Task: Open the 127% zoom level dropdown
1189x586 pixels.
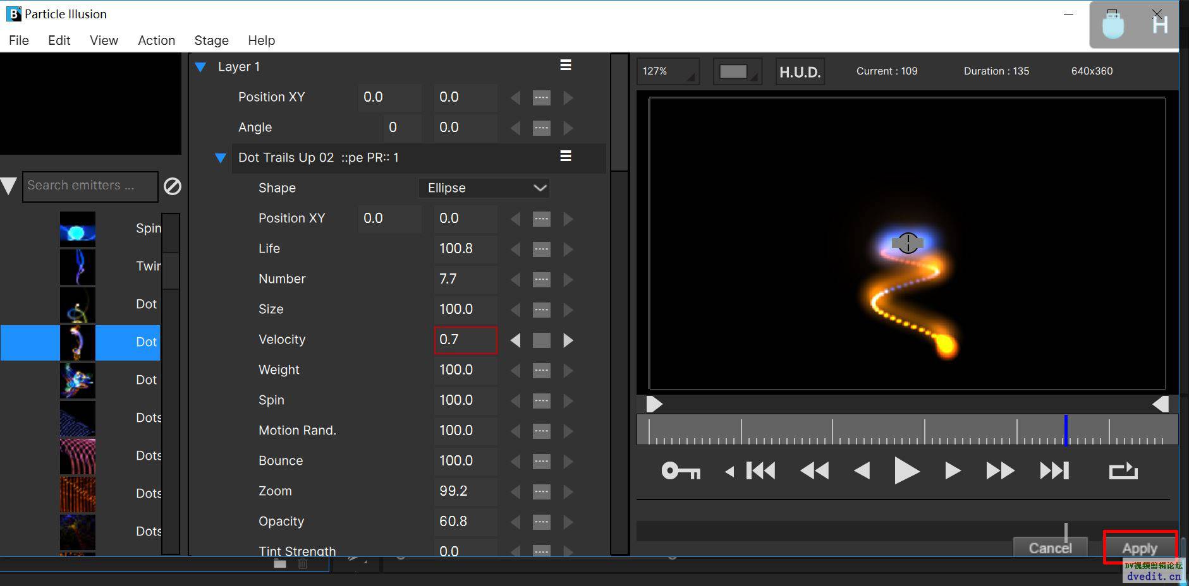Action: click(x=668, y=71)
